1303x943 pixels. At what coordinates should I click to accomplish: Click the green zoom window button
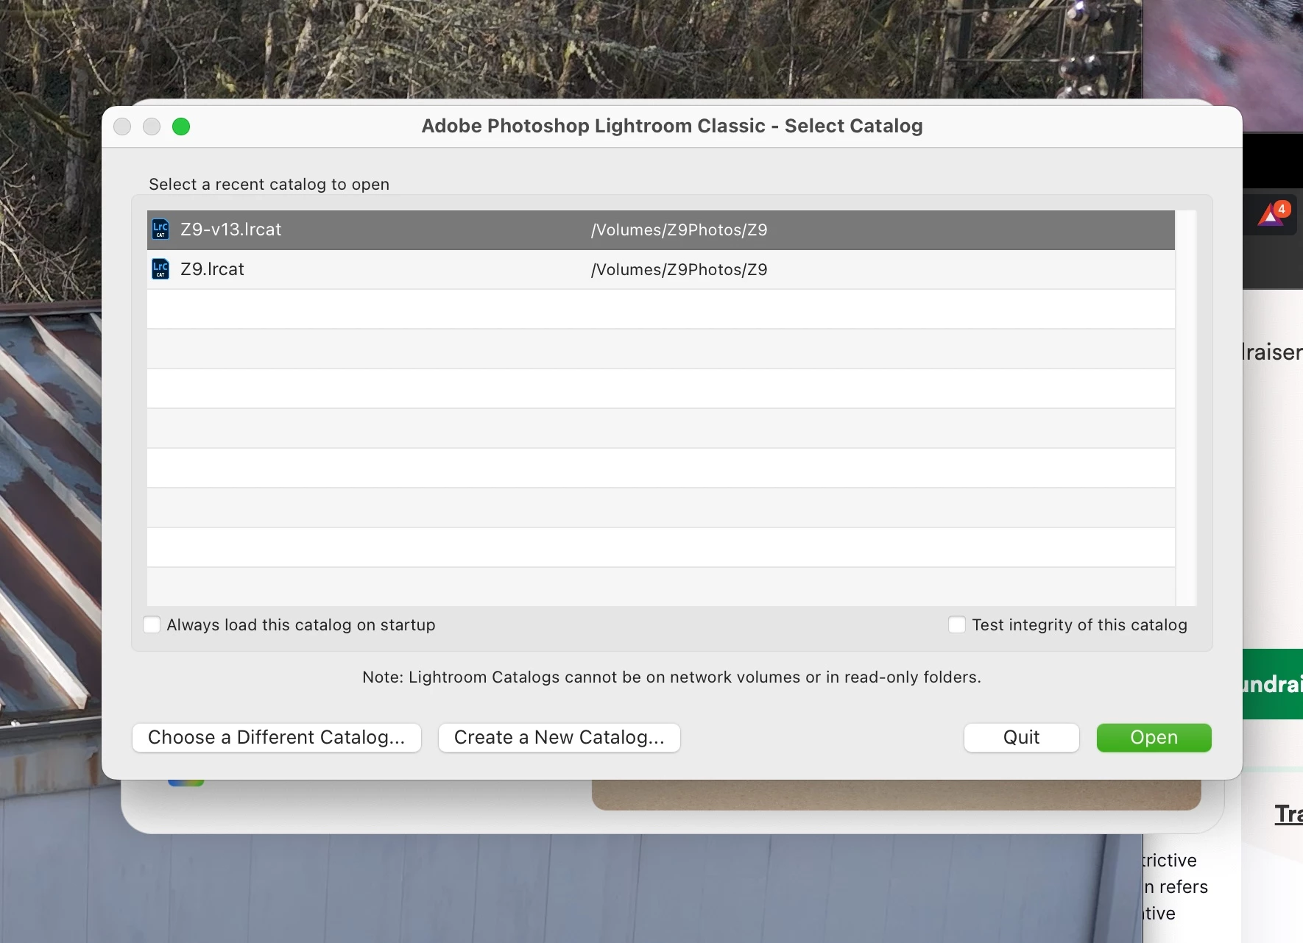(x=181, y=127)
